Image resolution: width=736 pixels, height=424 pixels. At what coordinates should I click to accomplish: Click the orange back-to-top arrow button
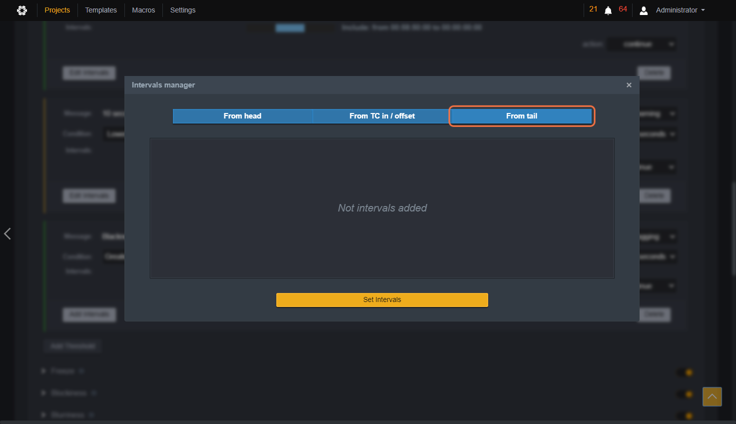point(712,396)
